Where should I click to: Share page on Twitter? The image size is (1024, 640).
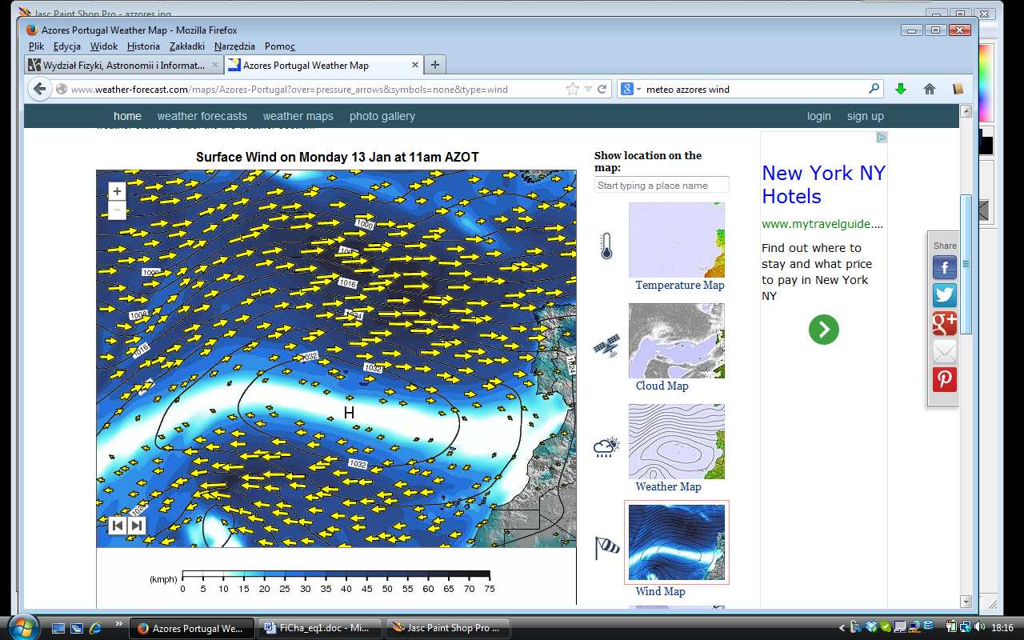(945, 295)
